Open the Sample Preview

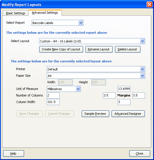coord(95,114)
